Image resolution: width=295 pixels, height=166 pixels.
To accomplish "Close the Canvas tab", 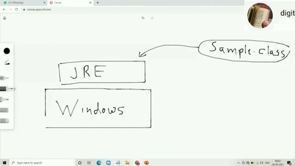I will click(90, 3).
